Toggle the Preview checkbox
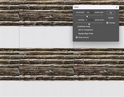Viewport: 124px width, 97px height. click(x=107, y=23)
